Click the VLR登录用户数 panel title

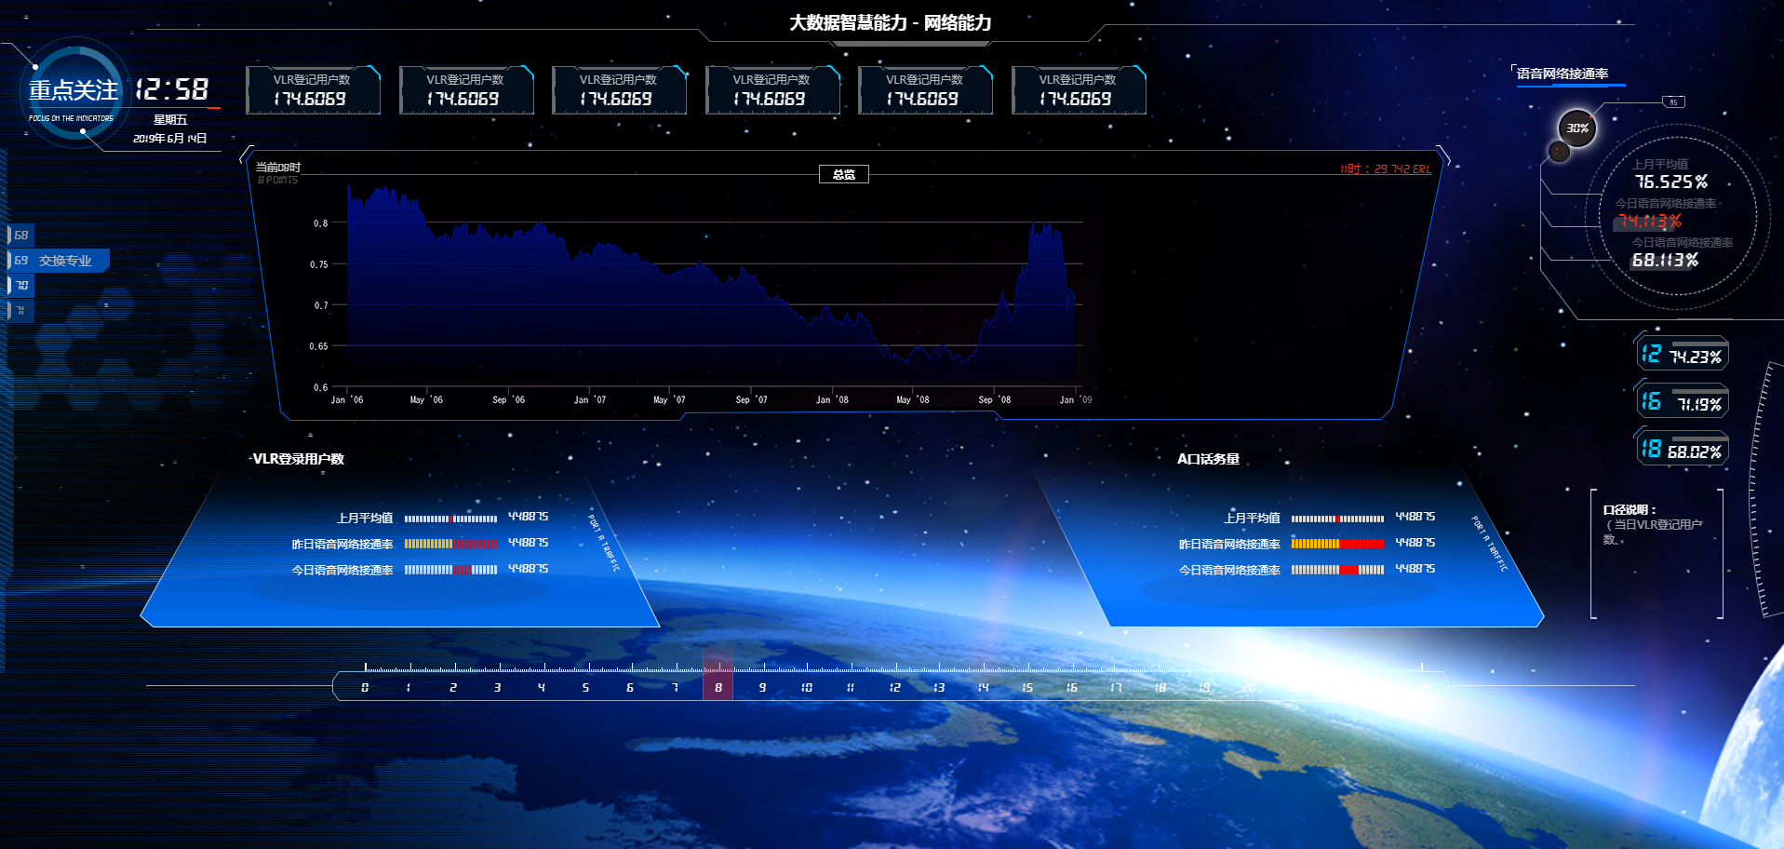(298, 459)
